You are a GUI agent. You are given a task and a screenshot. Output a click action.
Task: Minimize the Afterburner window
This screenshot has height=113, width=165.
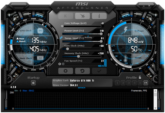(144, 6)
